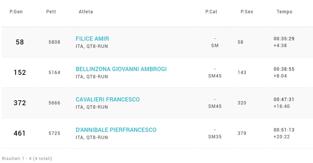Open FILICE AMIR athlete link
The image size is (313, 163).
pos(92,39)
